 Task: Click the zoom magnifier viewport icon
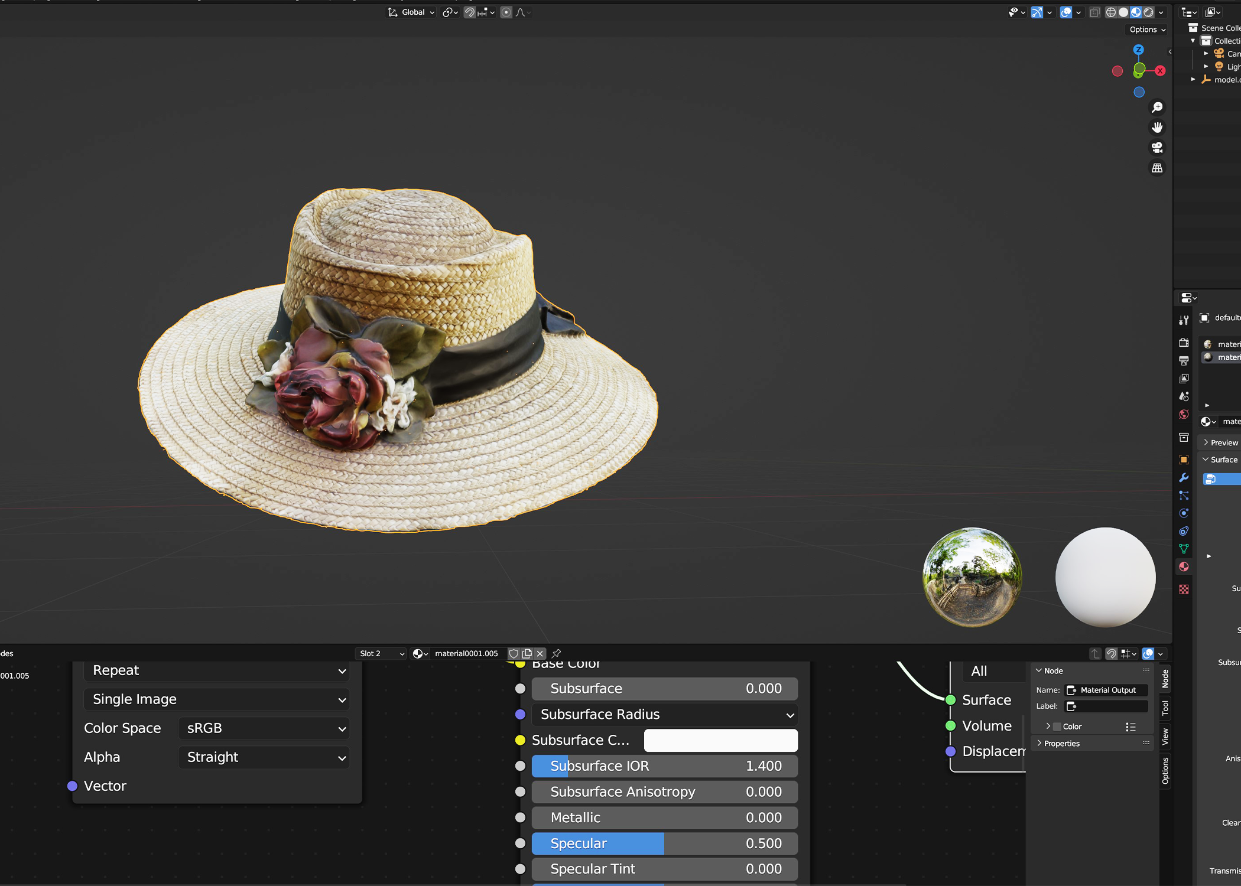click(x=1157, y=108)
